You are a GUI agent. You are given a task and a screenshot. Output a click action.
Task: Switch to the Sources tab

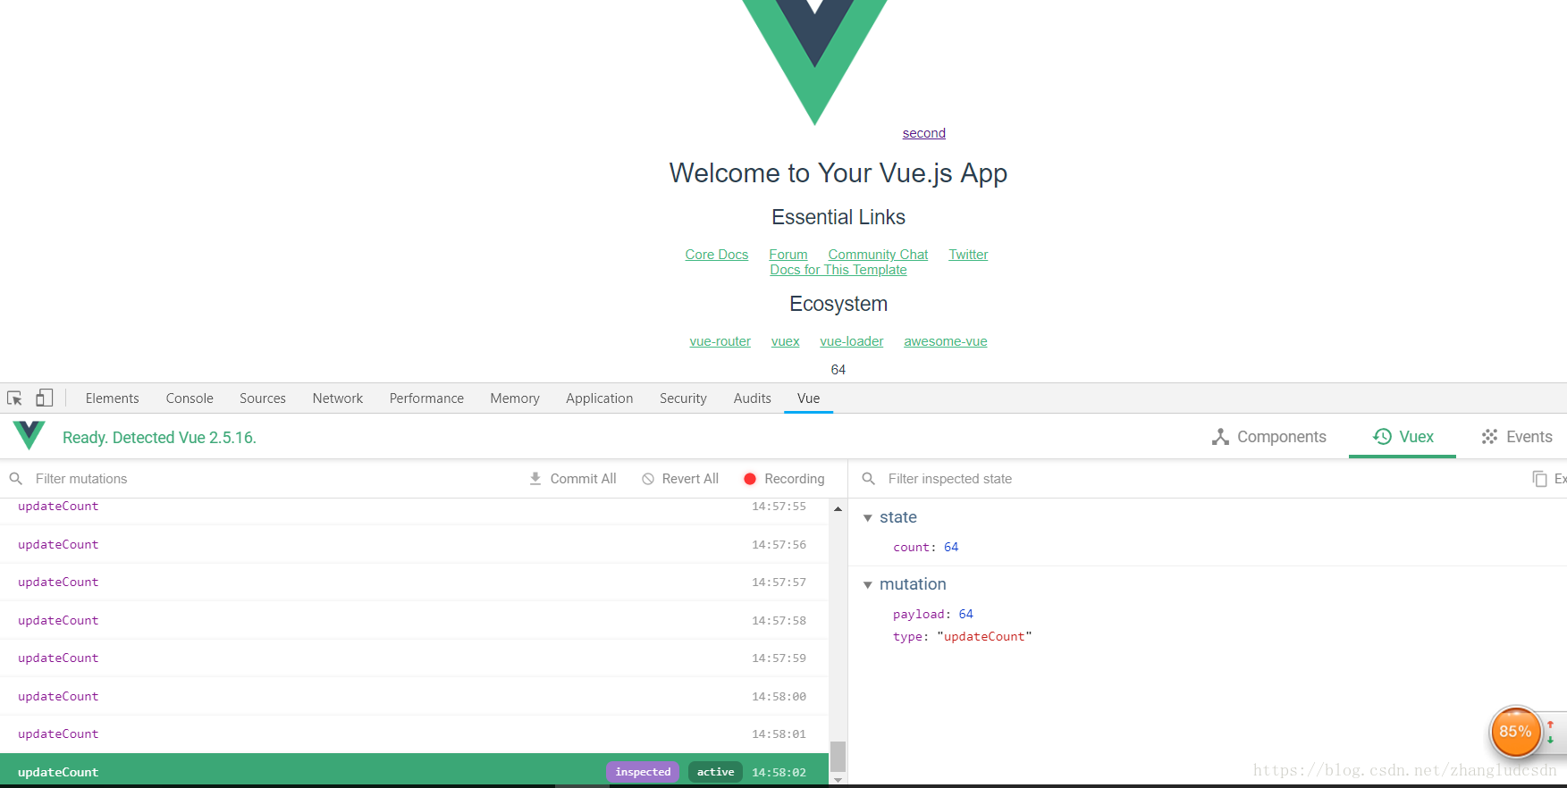pos(263,398)
